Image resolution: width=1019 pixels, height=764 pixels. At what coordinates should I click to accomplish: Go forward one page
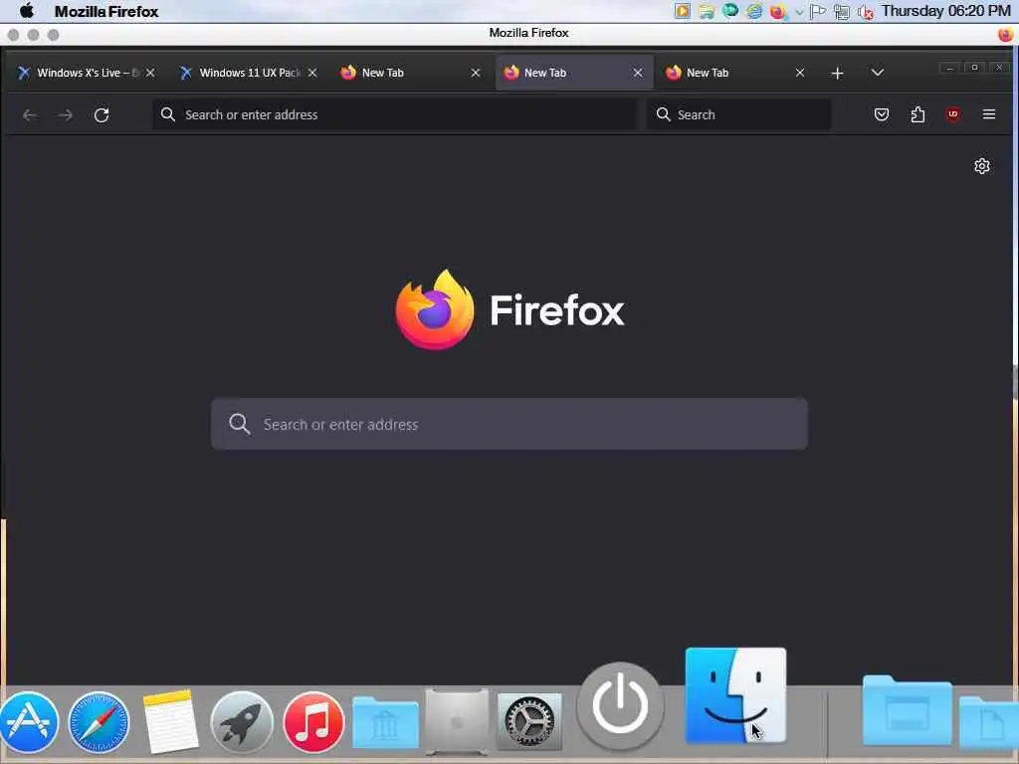(65, 115)
